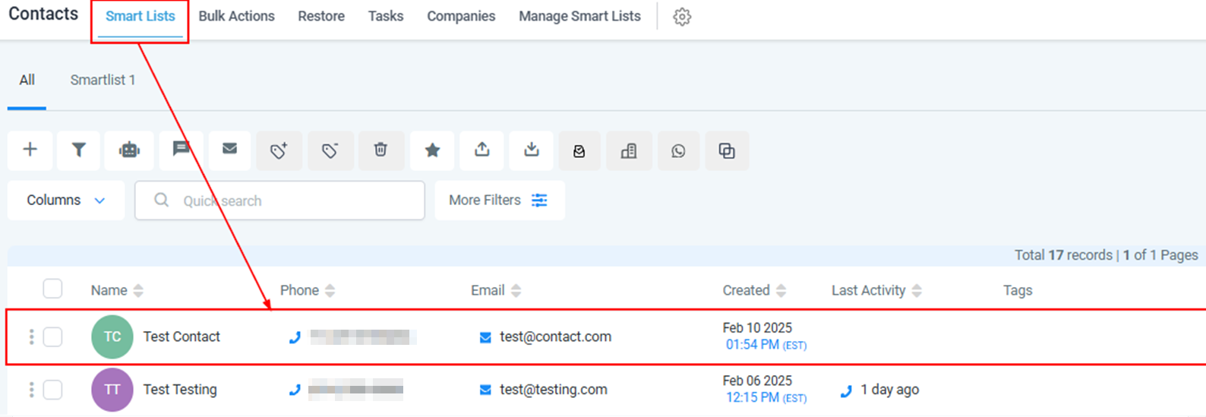Sort by the Name column arrows
The image size is (1206, 417).
138,290
